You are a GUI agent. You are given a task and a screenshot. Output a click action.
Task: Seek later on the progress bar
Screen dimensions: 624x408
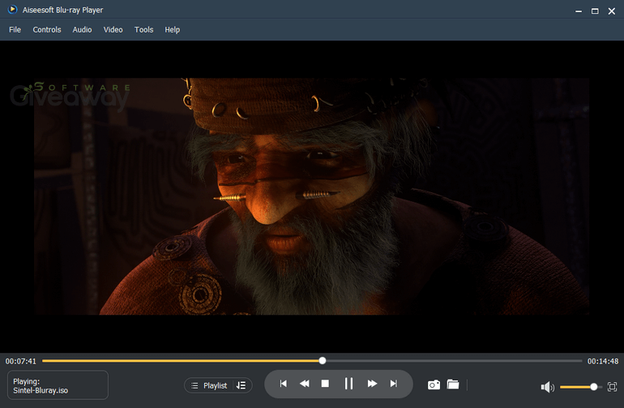454,361
